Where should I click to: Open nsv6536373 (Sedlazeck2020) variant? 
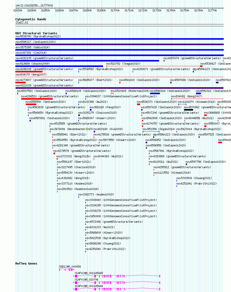tap(157, 102)
